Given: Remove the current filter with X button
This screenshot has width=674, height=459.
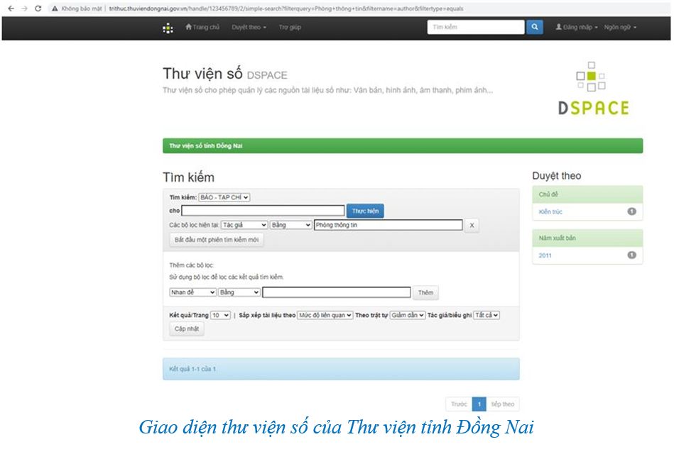Looking at the screenshot, I should click(x=472, y=225).
